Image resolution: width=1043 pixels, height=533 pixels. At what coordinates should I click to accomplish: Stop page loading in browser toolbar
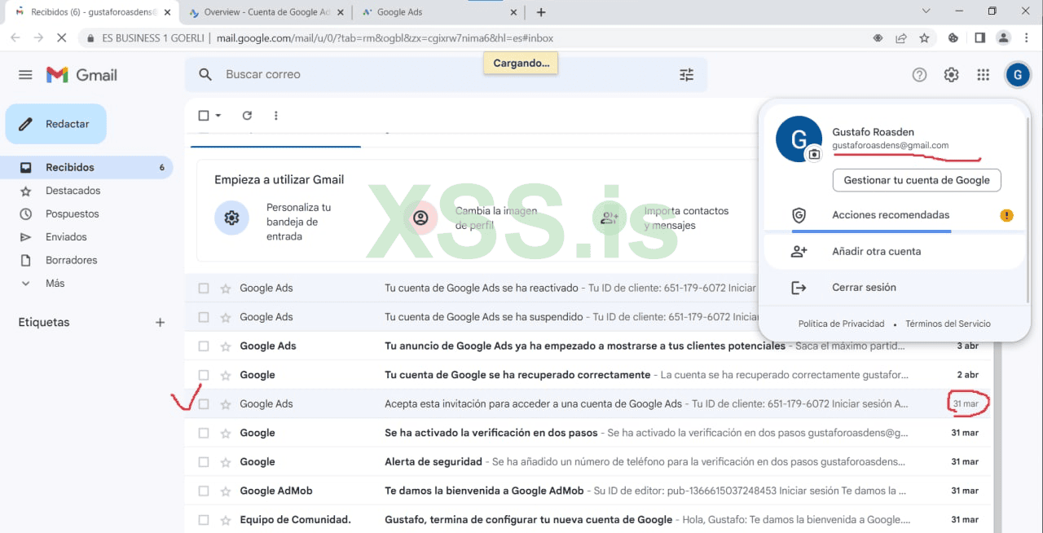[62, 37]
